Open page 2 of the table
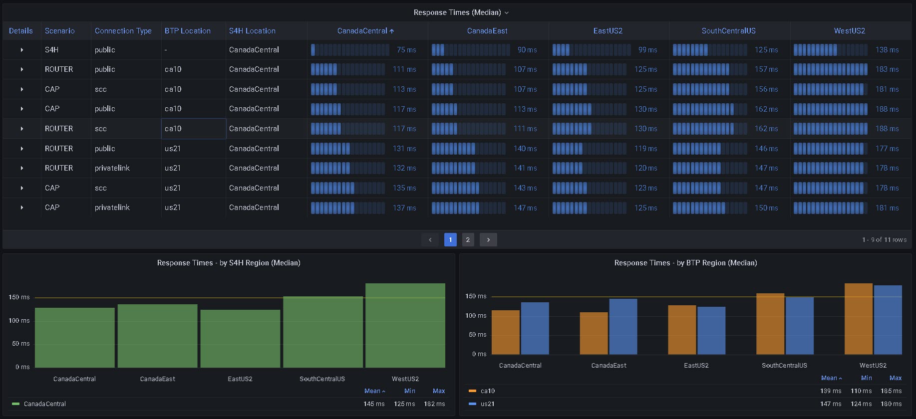This screenshot has width=916, height=419. coord(468,240)
